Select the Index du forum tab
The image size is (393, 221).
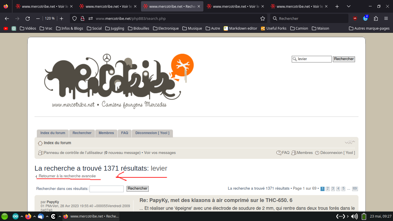(x=53, y=133)
